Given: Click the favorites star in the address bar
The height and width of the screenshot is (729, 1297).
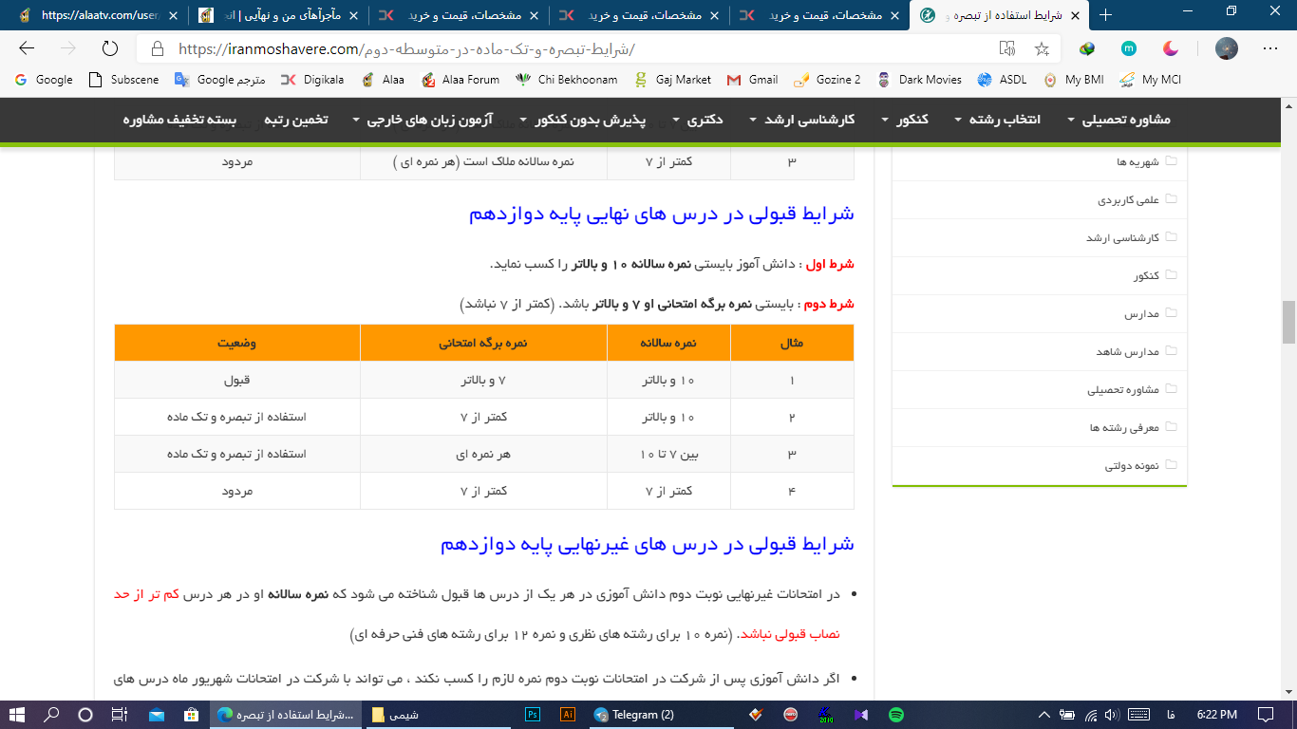Looking at the screenshot, I should tap(1042, 48).
